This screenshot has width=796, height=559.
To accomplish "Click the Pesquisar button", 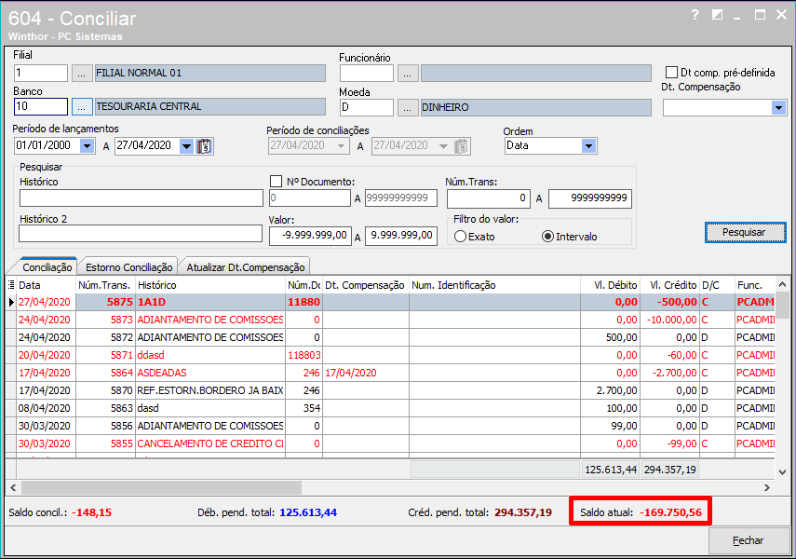I will pos(744,232).
